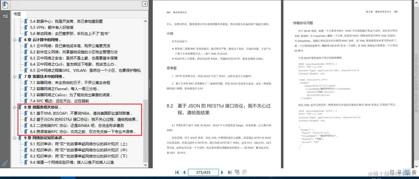Screen dimensions: 419x179
Task: Jump to the first page icon
Action: 177,172
